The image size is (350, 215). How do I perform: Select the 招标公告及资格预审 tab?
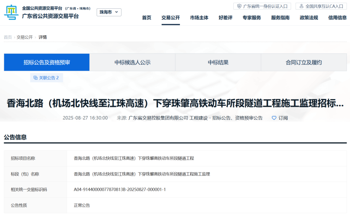point(47,62)
